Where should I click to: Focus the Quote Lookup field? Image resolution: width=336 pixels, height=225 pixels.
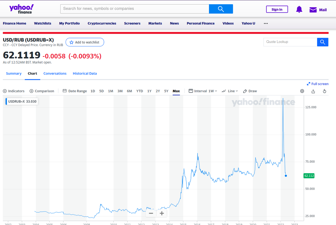[290, 42]
